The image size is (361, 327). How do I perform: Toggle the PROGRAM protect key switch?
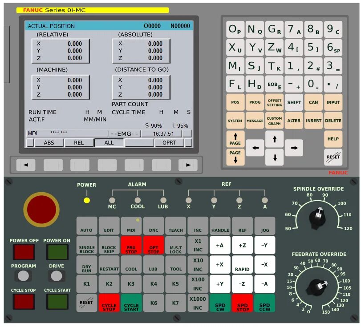tap(23, 276)
